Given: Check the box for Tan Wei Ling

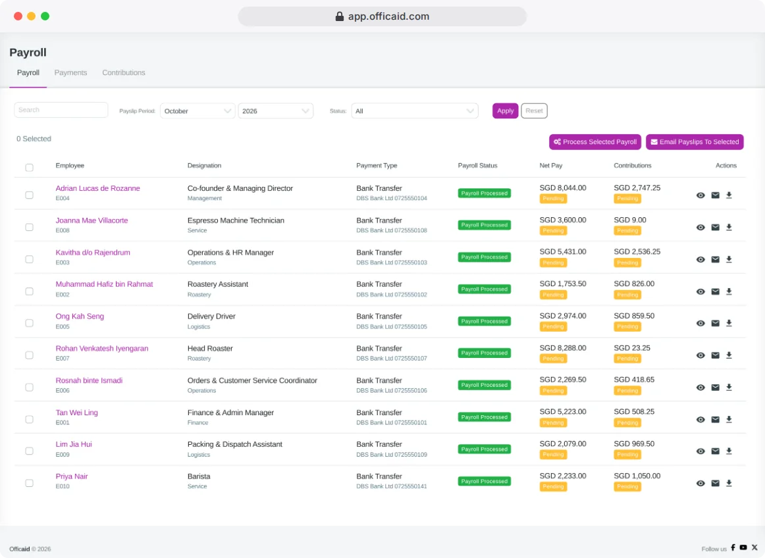Looking at the screenshot, I should pyautogui.click(x=29, y=419).
